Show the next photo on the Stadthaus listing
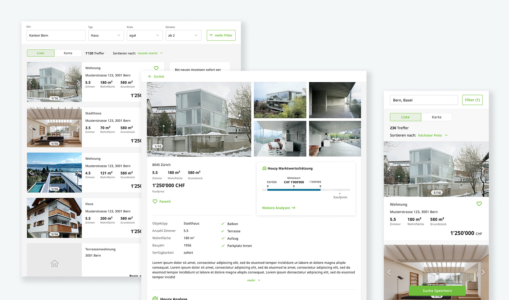The width and height of the screenshot is (509, 300). 78,127
